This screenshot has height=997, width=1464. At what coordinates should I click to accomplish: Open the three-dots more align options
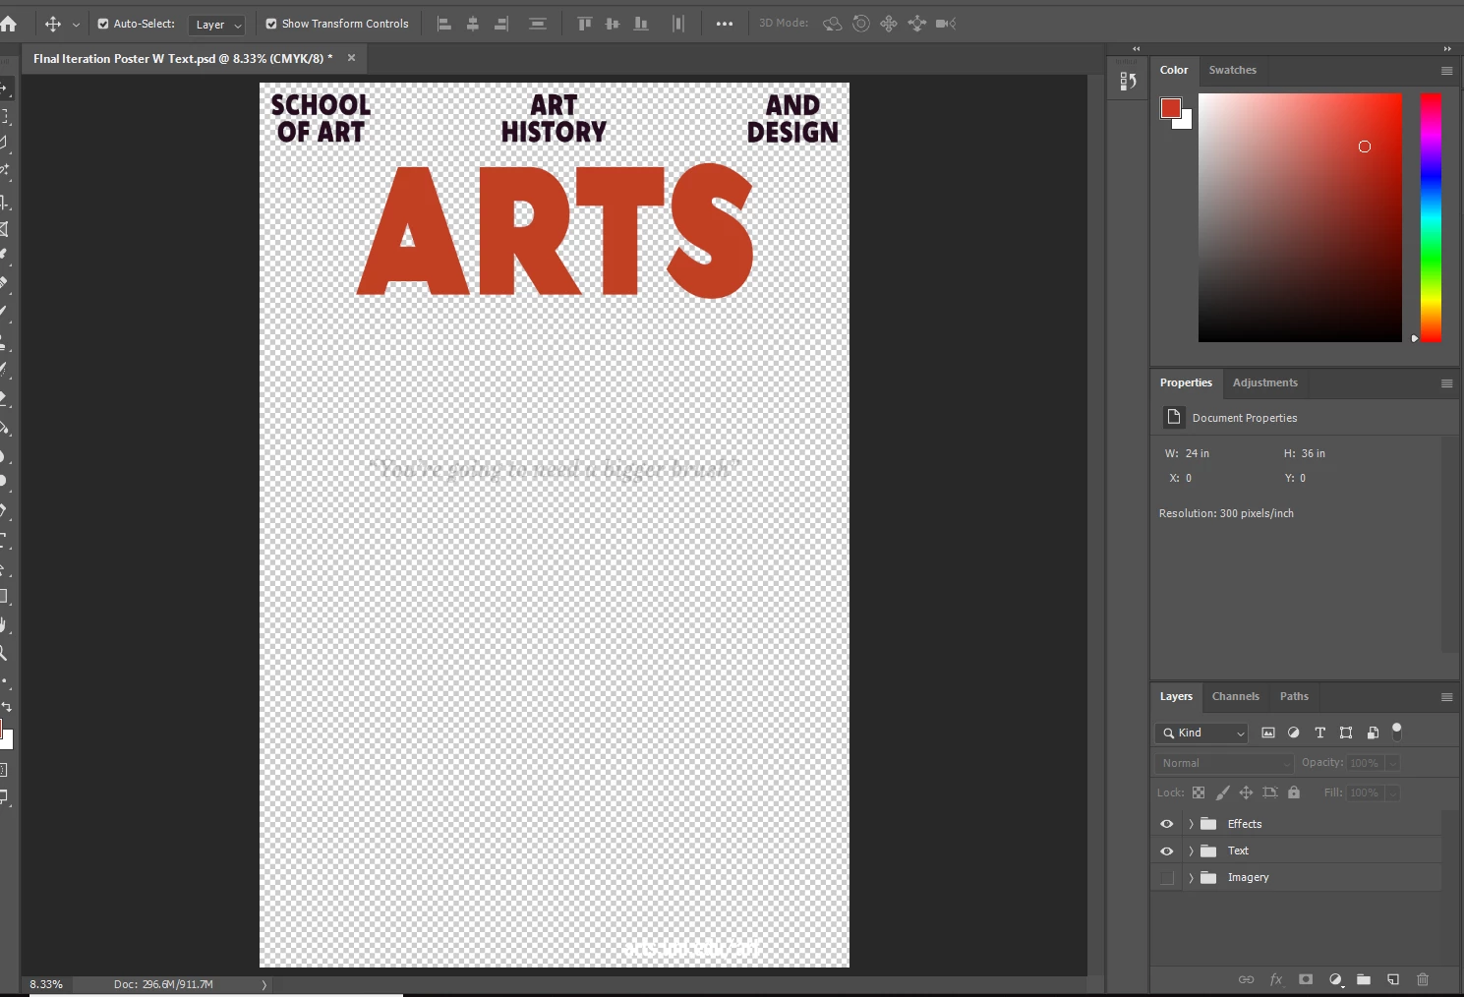pyautogui.click(x=725, y=24)
